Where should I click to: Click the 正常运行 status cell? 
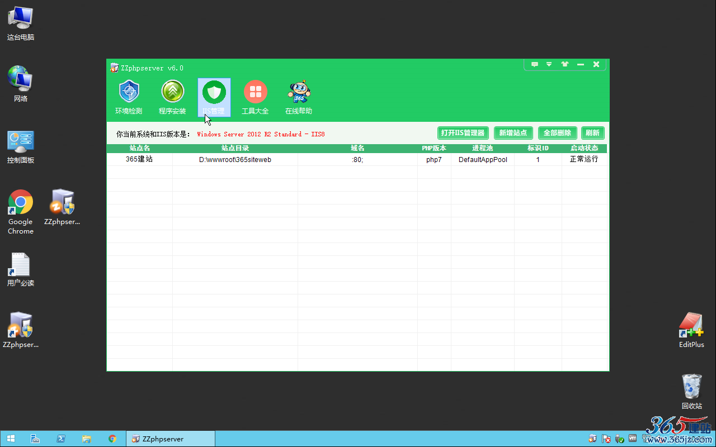pyautogui.click(x=584, y=159)
